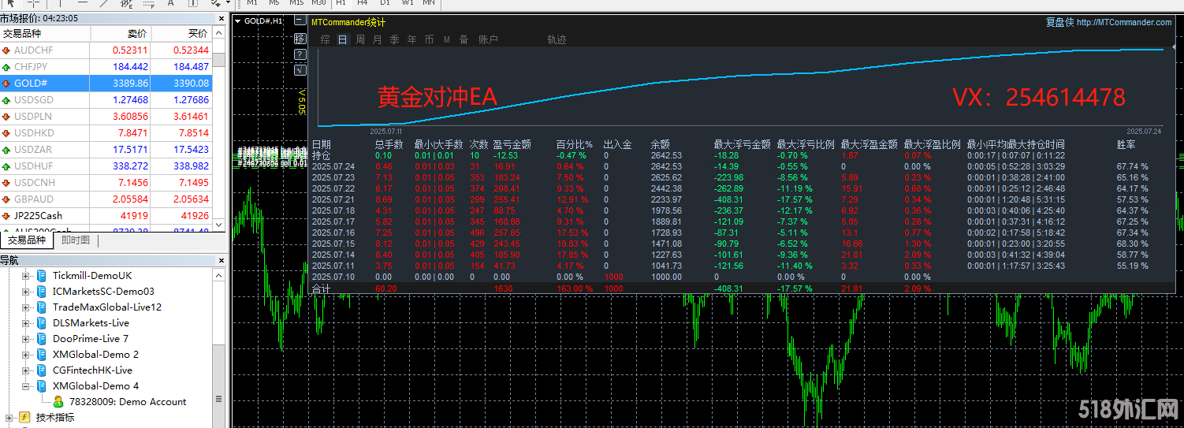Click the 胜率 column header
1184x428 pixels.
click(1126, 144)
